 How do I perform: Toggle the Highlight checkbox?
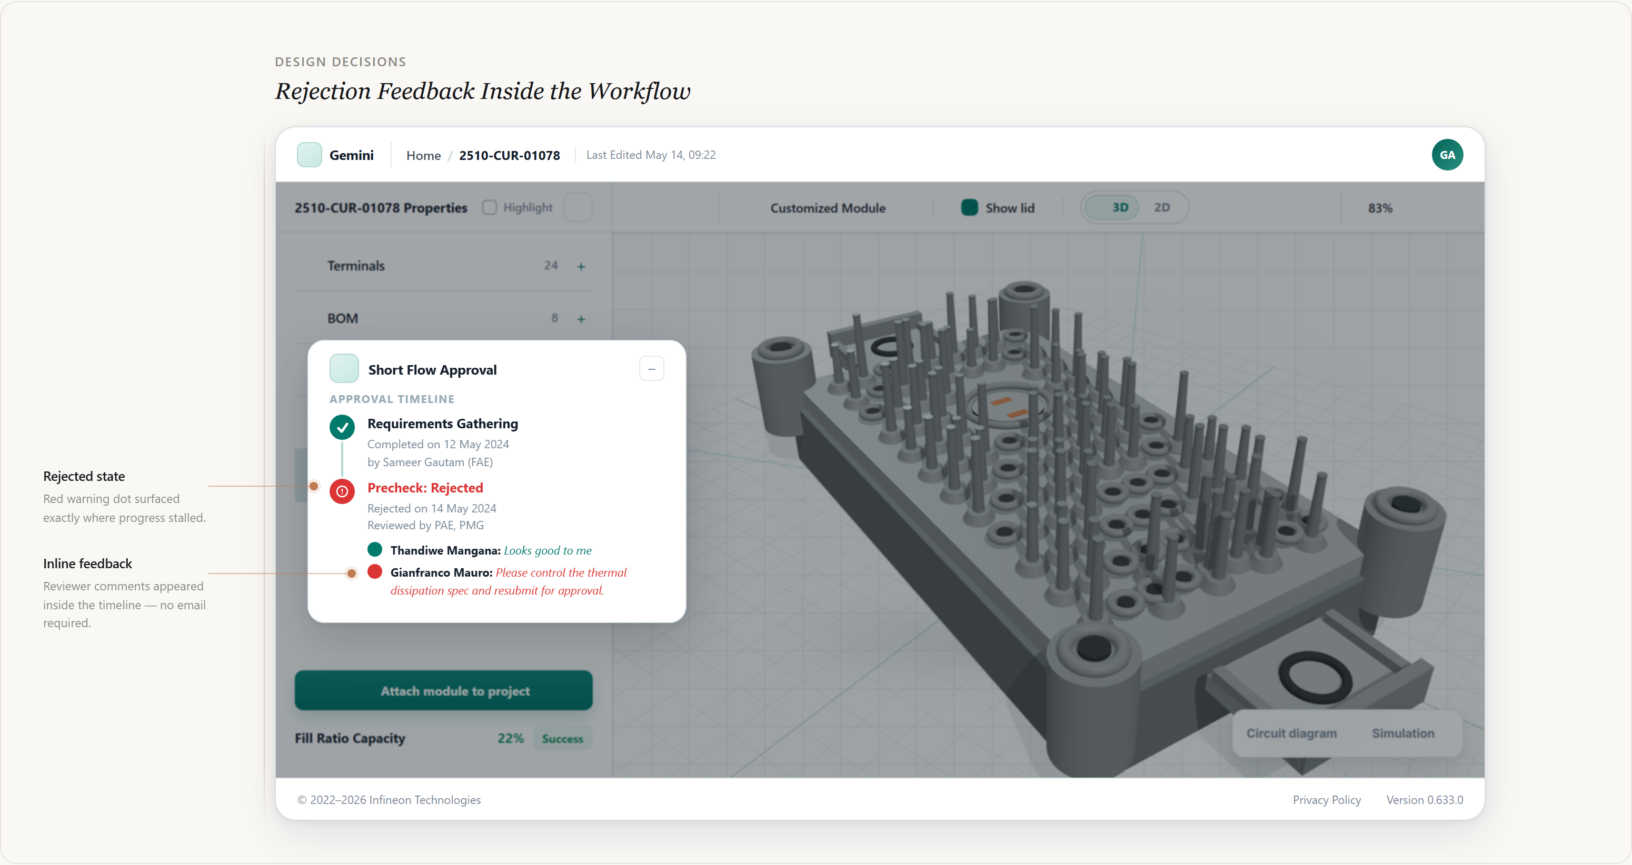coord(489,208)
